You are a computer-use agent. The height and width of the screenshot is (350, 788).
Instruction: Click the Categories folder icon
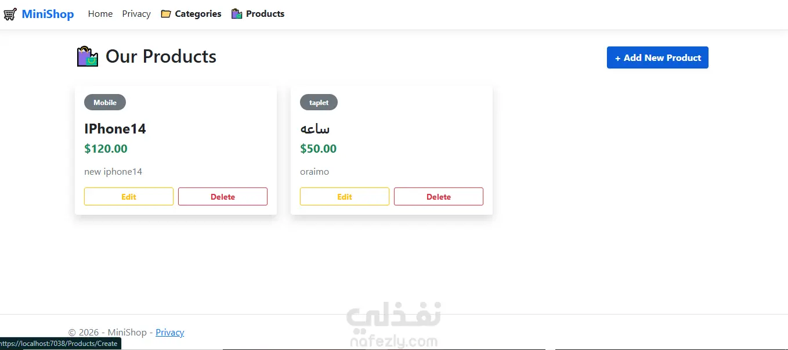(x=166, y=14)
